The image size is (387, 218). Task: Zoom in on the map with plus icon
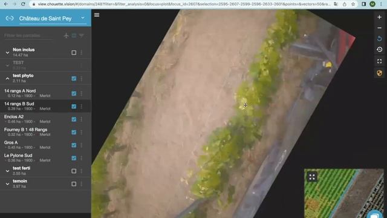(x=379, y=17)
